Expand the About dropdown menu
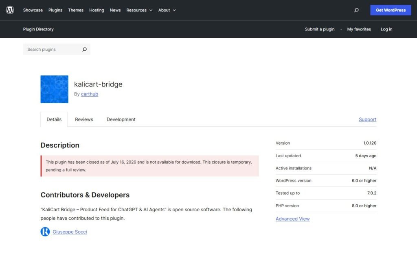417x260 pixels. click(x=167, y=10)
